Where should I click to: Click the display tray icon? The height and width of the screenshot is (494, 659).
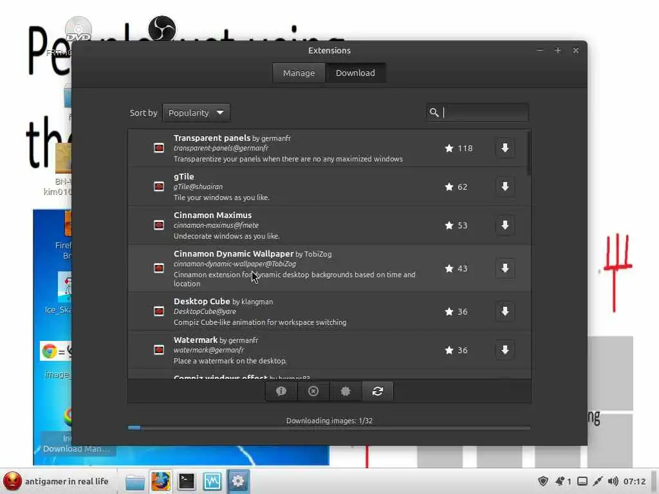tap(582, 481)
